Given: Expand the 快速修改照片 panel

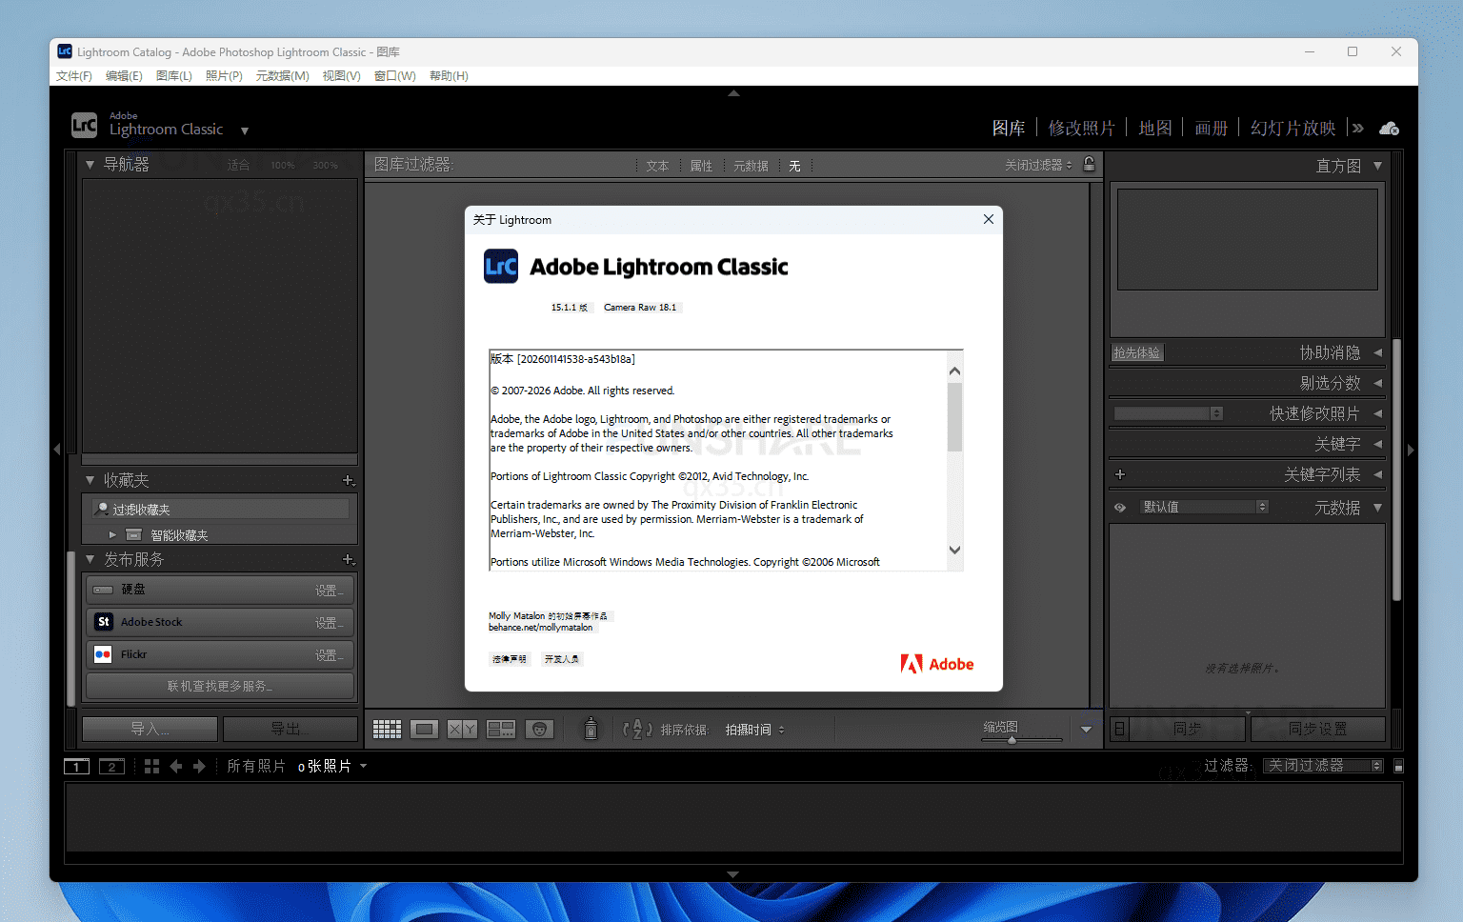Looking at the screenshot, I should tap(1377, 413).
